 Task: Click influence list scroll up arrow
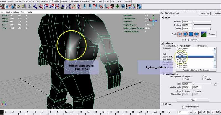pos(215,49)
